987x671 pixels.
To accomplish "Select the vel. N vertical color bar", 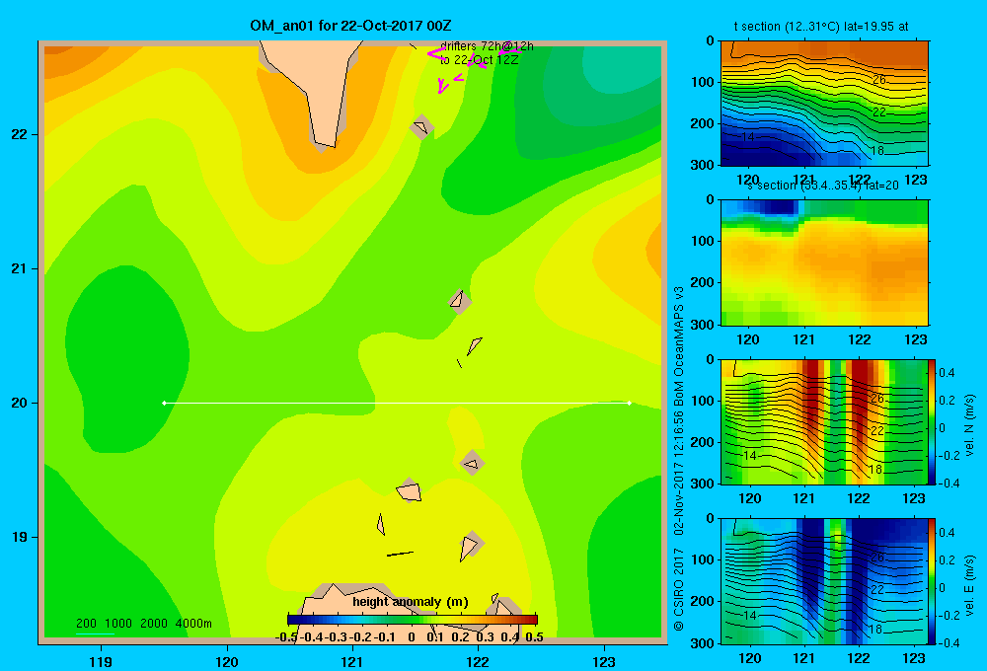I will [x=932, y=421].
